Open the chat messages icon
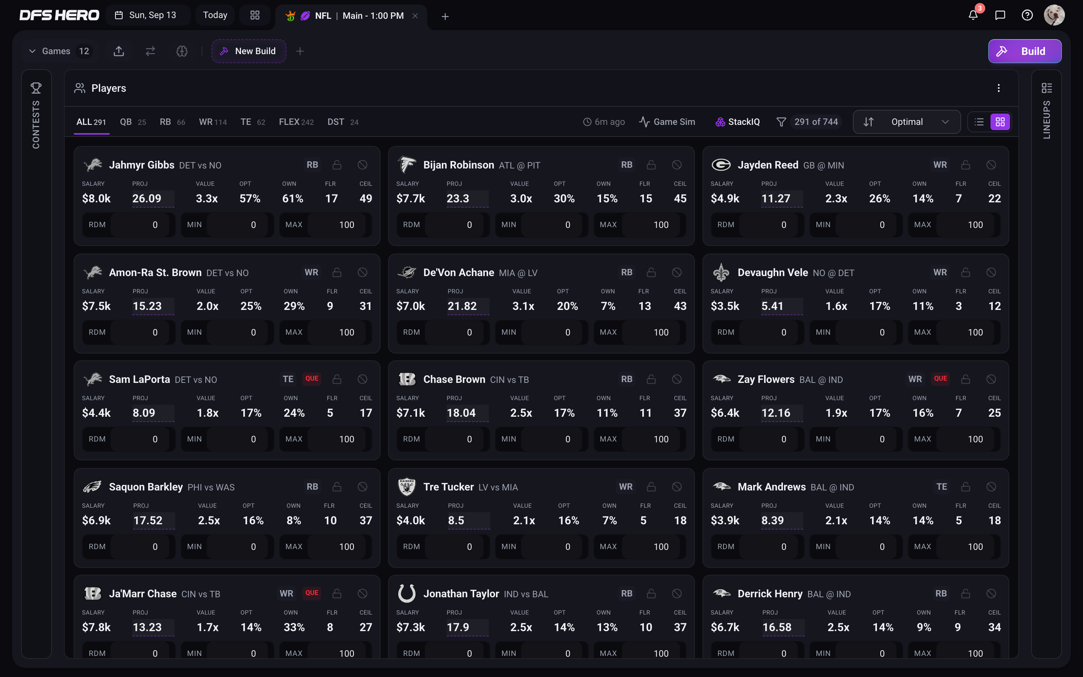 click(x=1000, y=16)
